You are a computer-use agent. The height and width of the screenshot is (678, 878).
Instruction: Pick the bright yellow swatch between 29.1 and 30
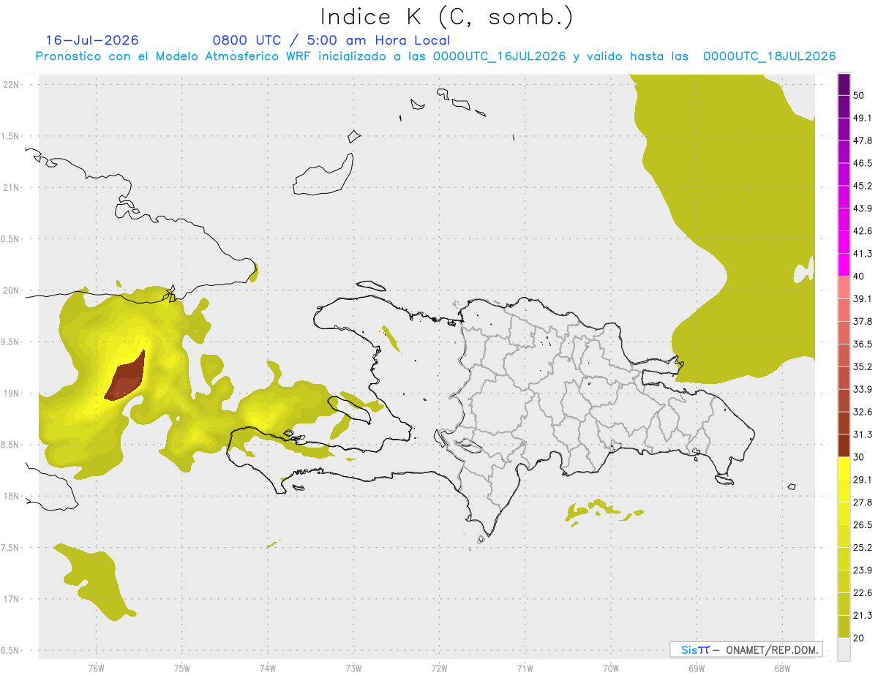coord(844,468)
